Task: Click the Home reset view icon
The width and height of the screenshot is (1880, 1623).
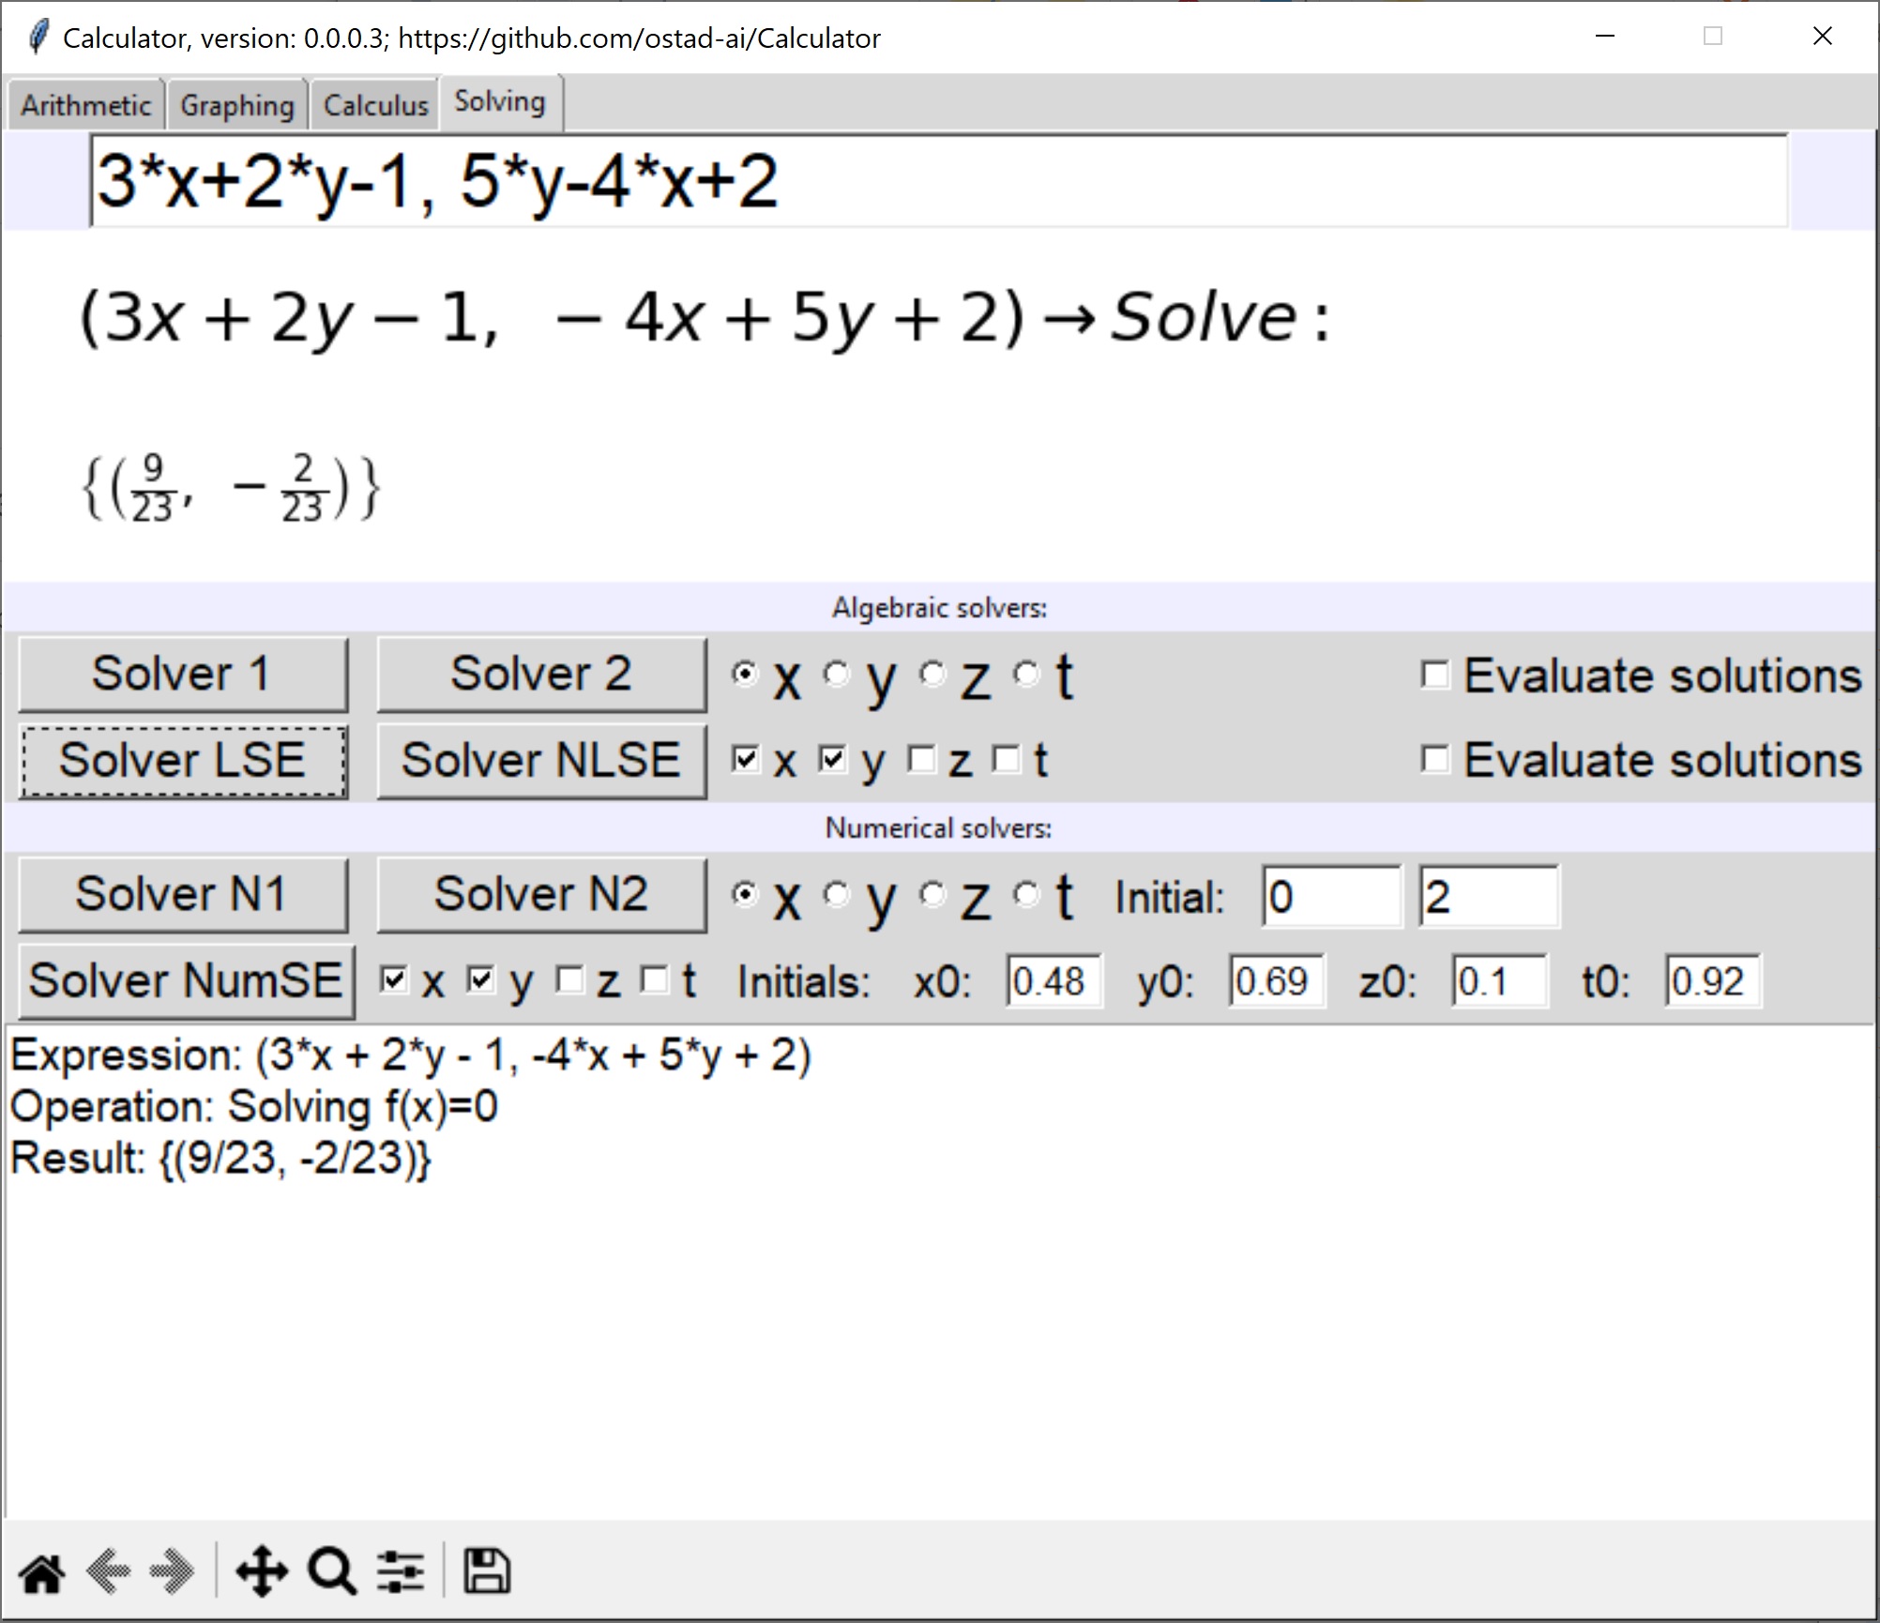Action: tap(42, 1573)
